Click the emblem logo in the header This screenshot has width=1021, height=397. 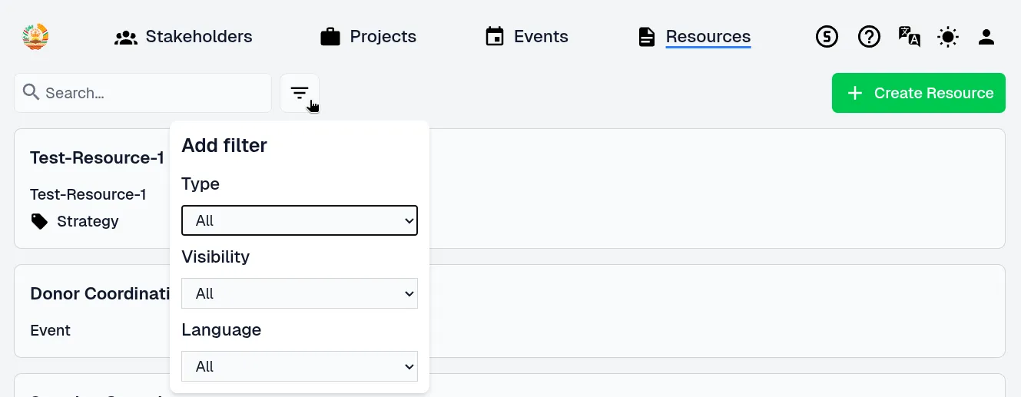35,37
